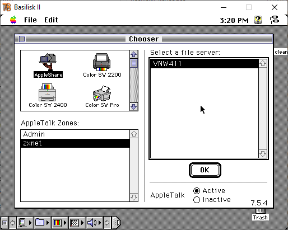Click the menu bar clock

point(234,20)
